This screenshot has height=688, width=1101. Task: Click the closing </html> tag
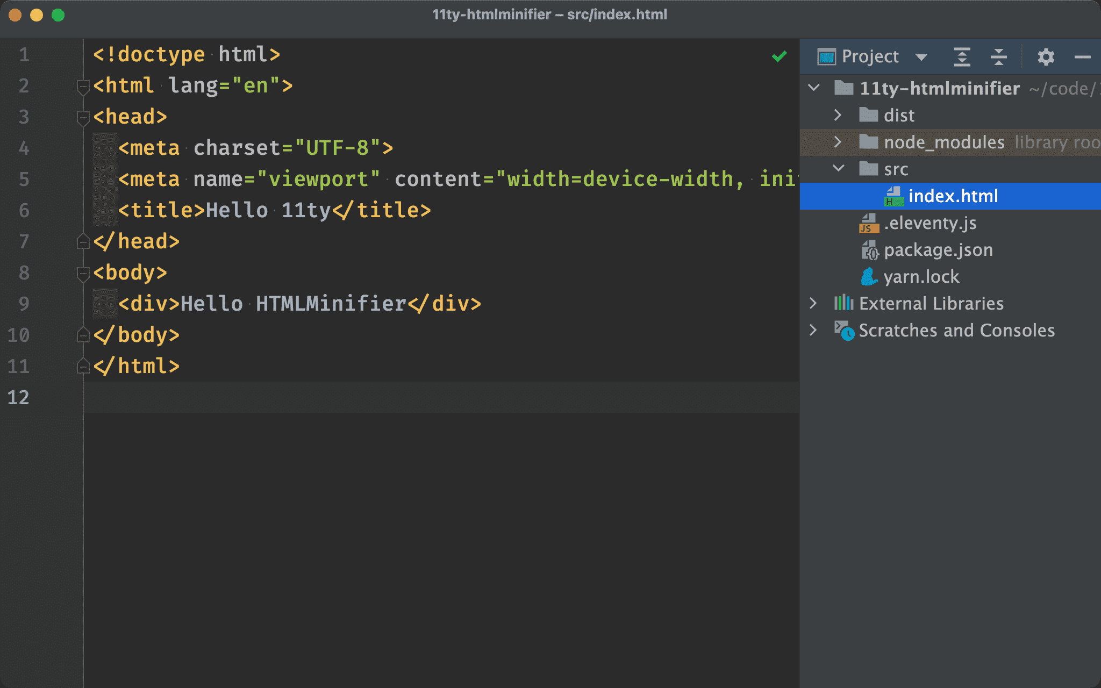[x=137, y=366]
